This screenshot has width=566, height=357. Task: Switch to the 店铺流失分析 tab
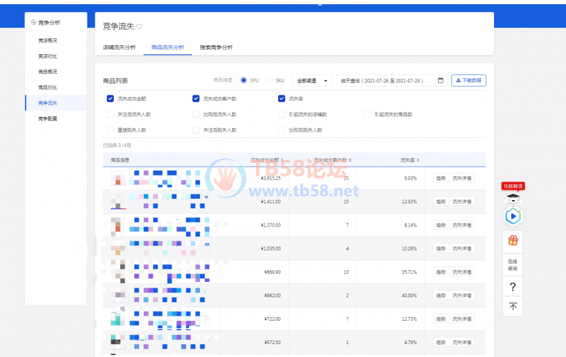119,47
